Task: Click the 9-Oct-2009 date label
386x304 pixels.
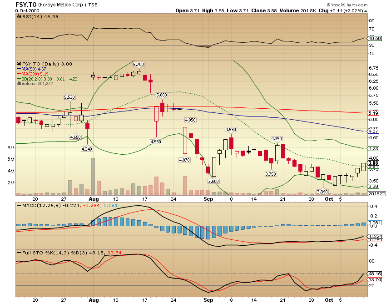Action: click(27, 11)
